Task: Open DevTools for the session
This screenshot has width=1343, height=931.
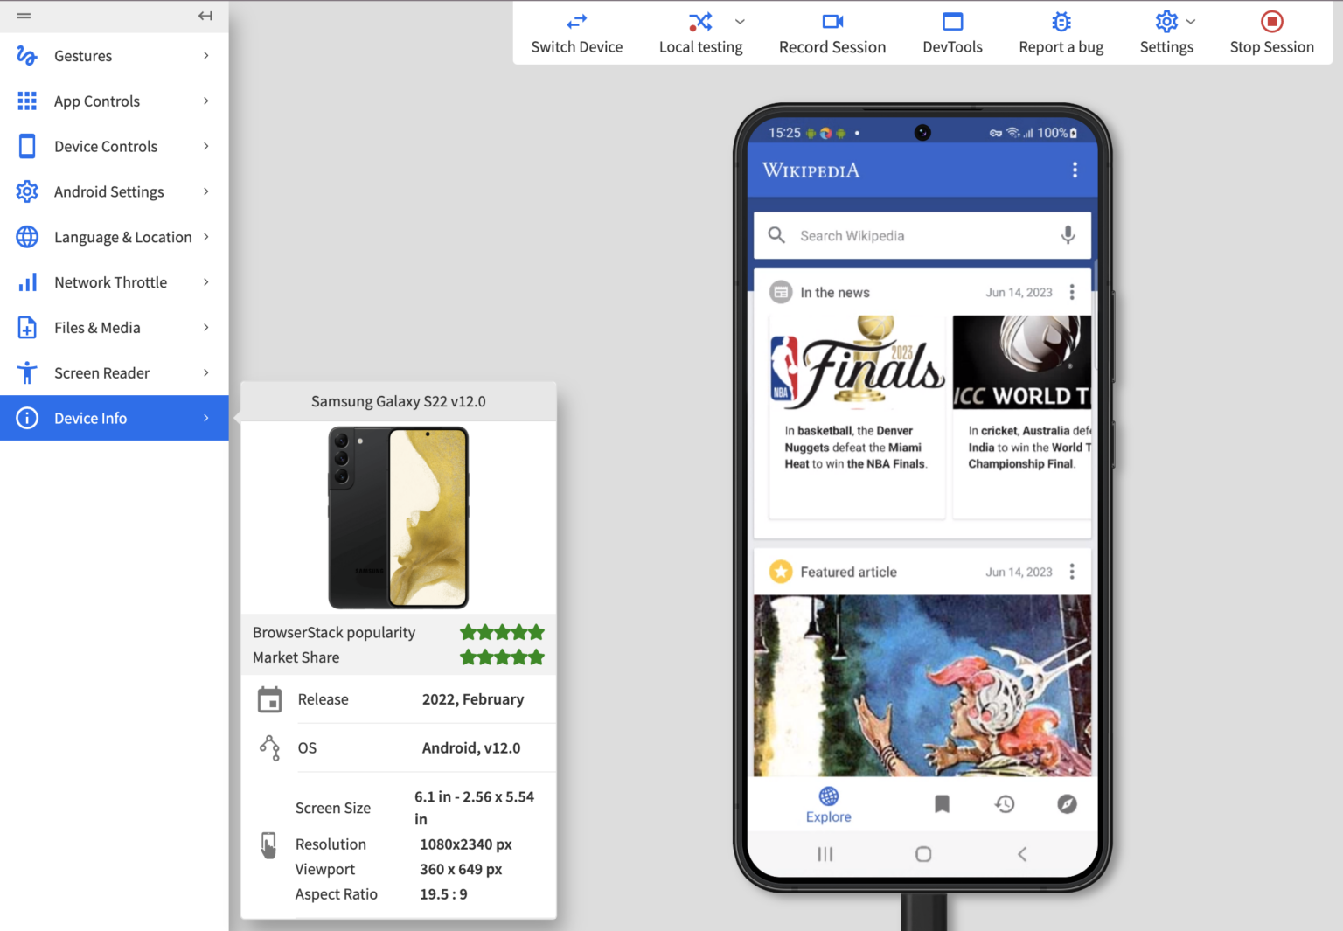Action: pyautogui.click(x=952, y=32)
